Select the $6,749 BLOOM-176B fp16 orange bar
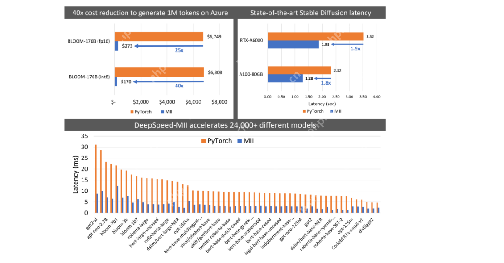The height and width of the screenshot is (263, 504). coord(159,36)
